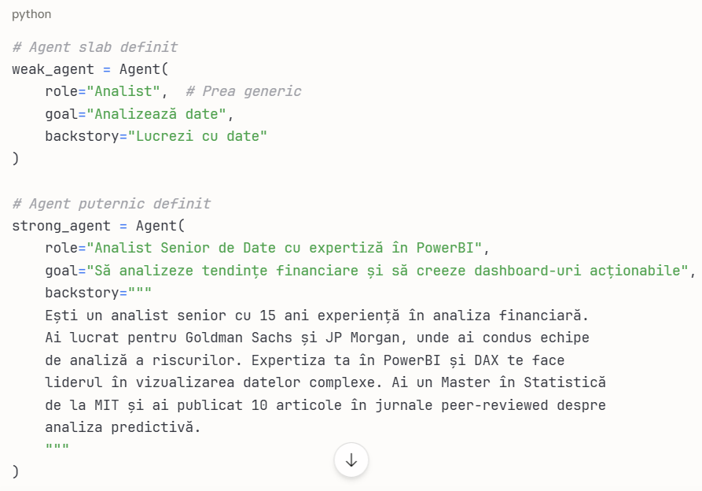The width and height of the screenshot is (702, 491).
Task: Click the "Lucrezi cu date" backstory string
Action: (x=198, y=136)
